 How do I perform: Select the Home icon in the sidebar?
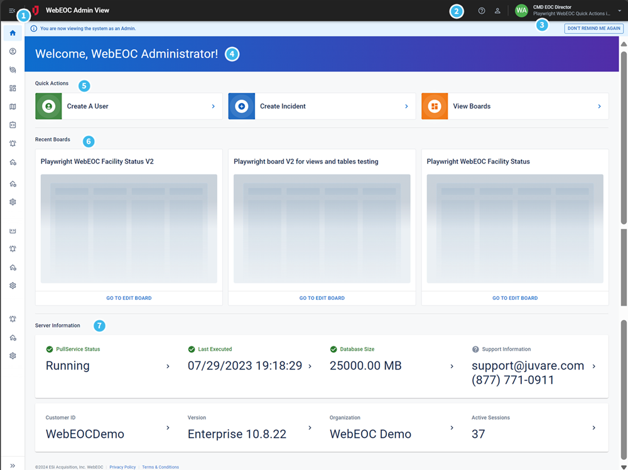tap(12, 32)
